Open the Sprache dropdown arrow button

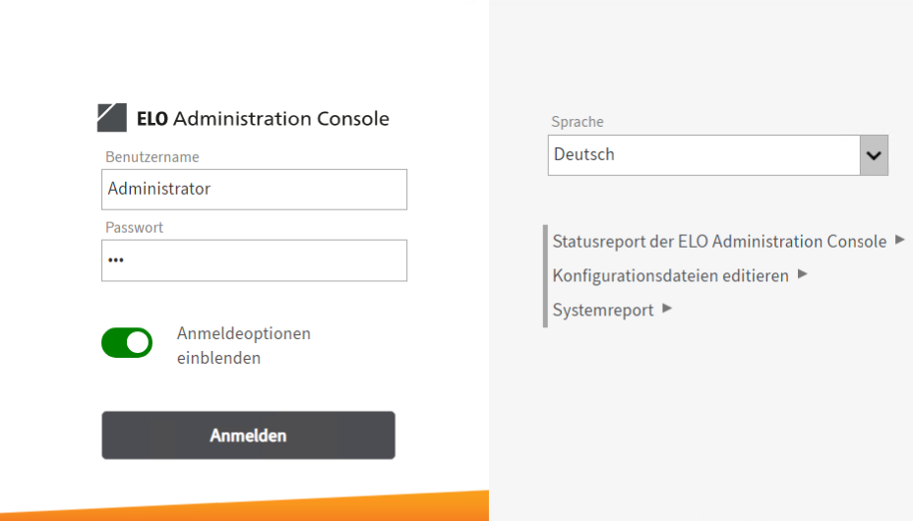[874, 155]
